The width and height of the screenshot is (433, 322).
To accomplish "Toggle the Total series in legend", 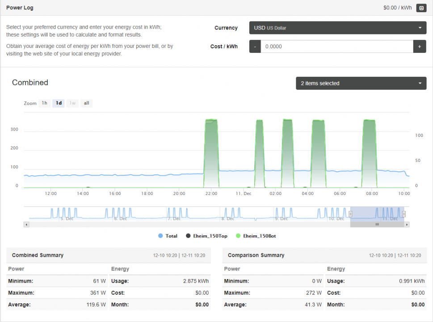I will [168, 236].
